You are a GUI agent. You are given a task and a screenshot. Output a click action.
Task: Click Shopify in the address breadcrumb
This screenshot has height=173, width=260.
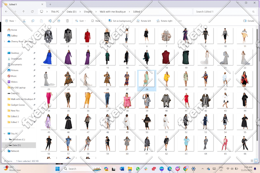click(88, 11)
